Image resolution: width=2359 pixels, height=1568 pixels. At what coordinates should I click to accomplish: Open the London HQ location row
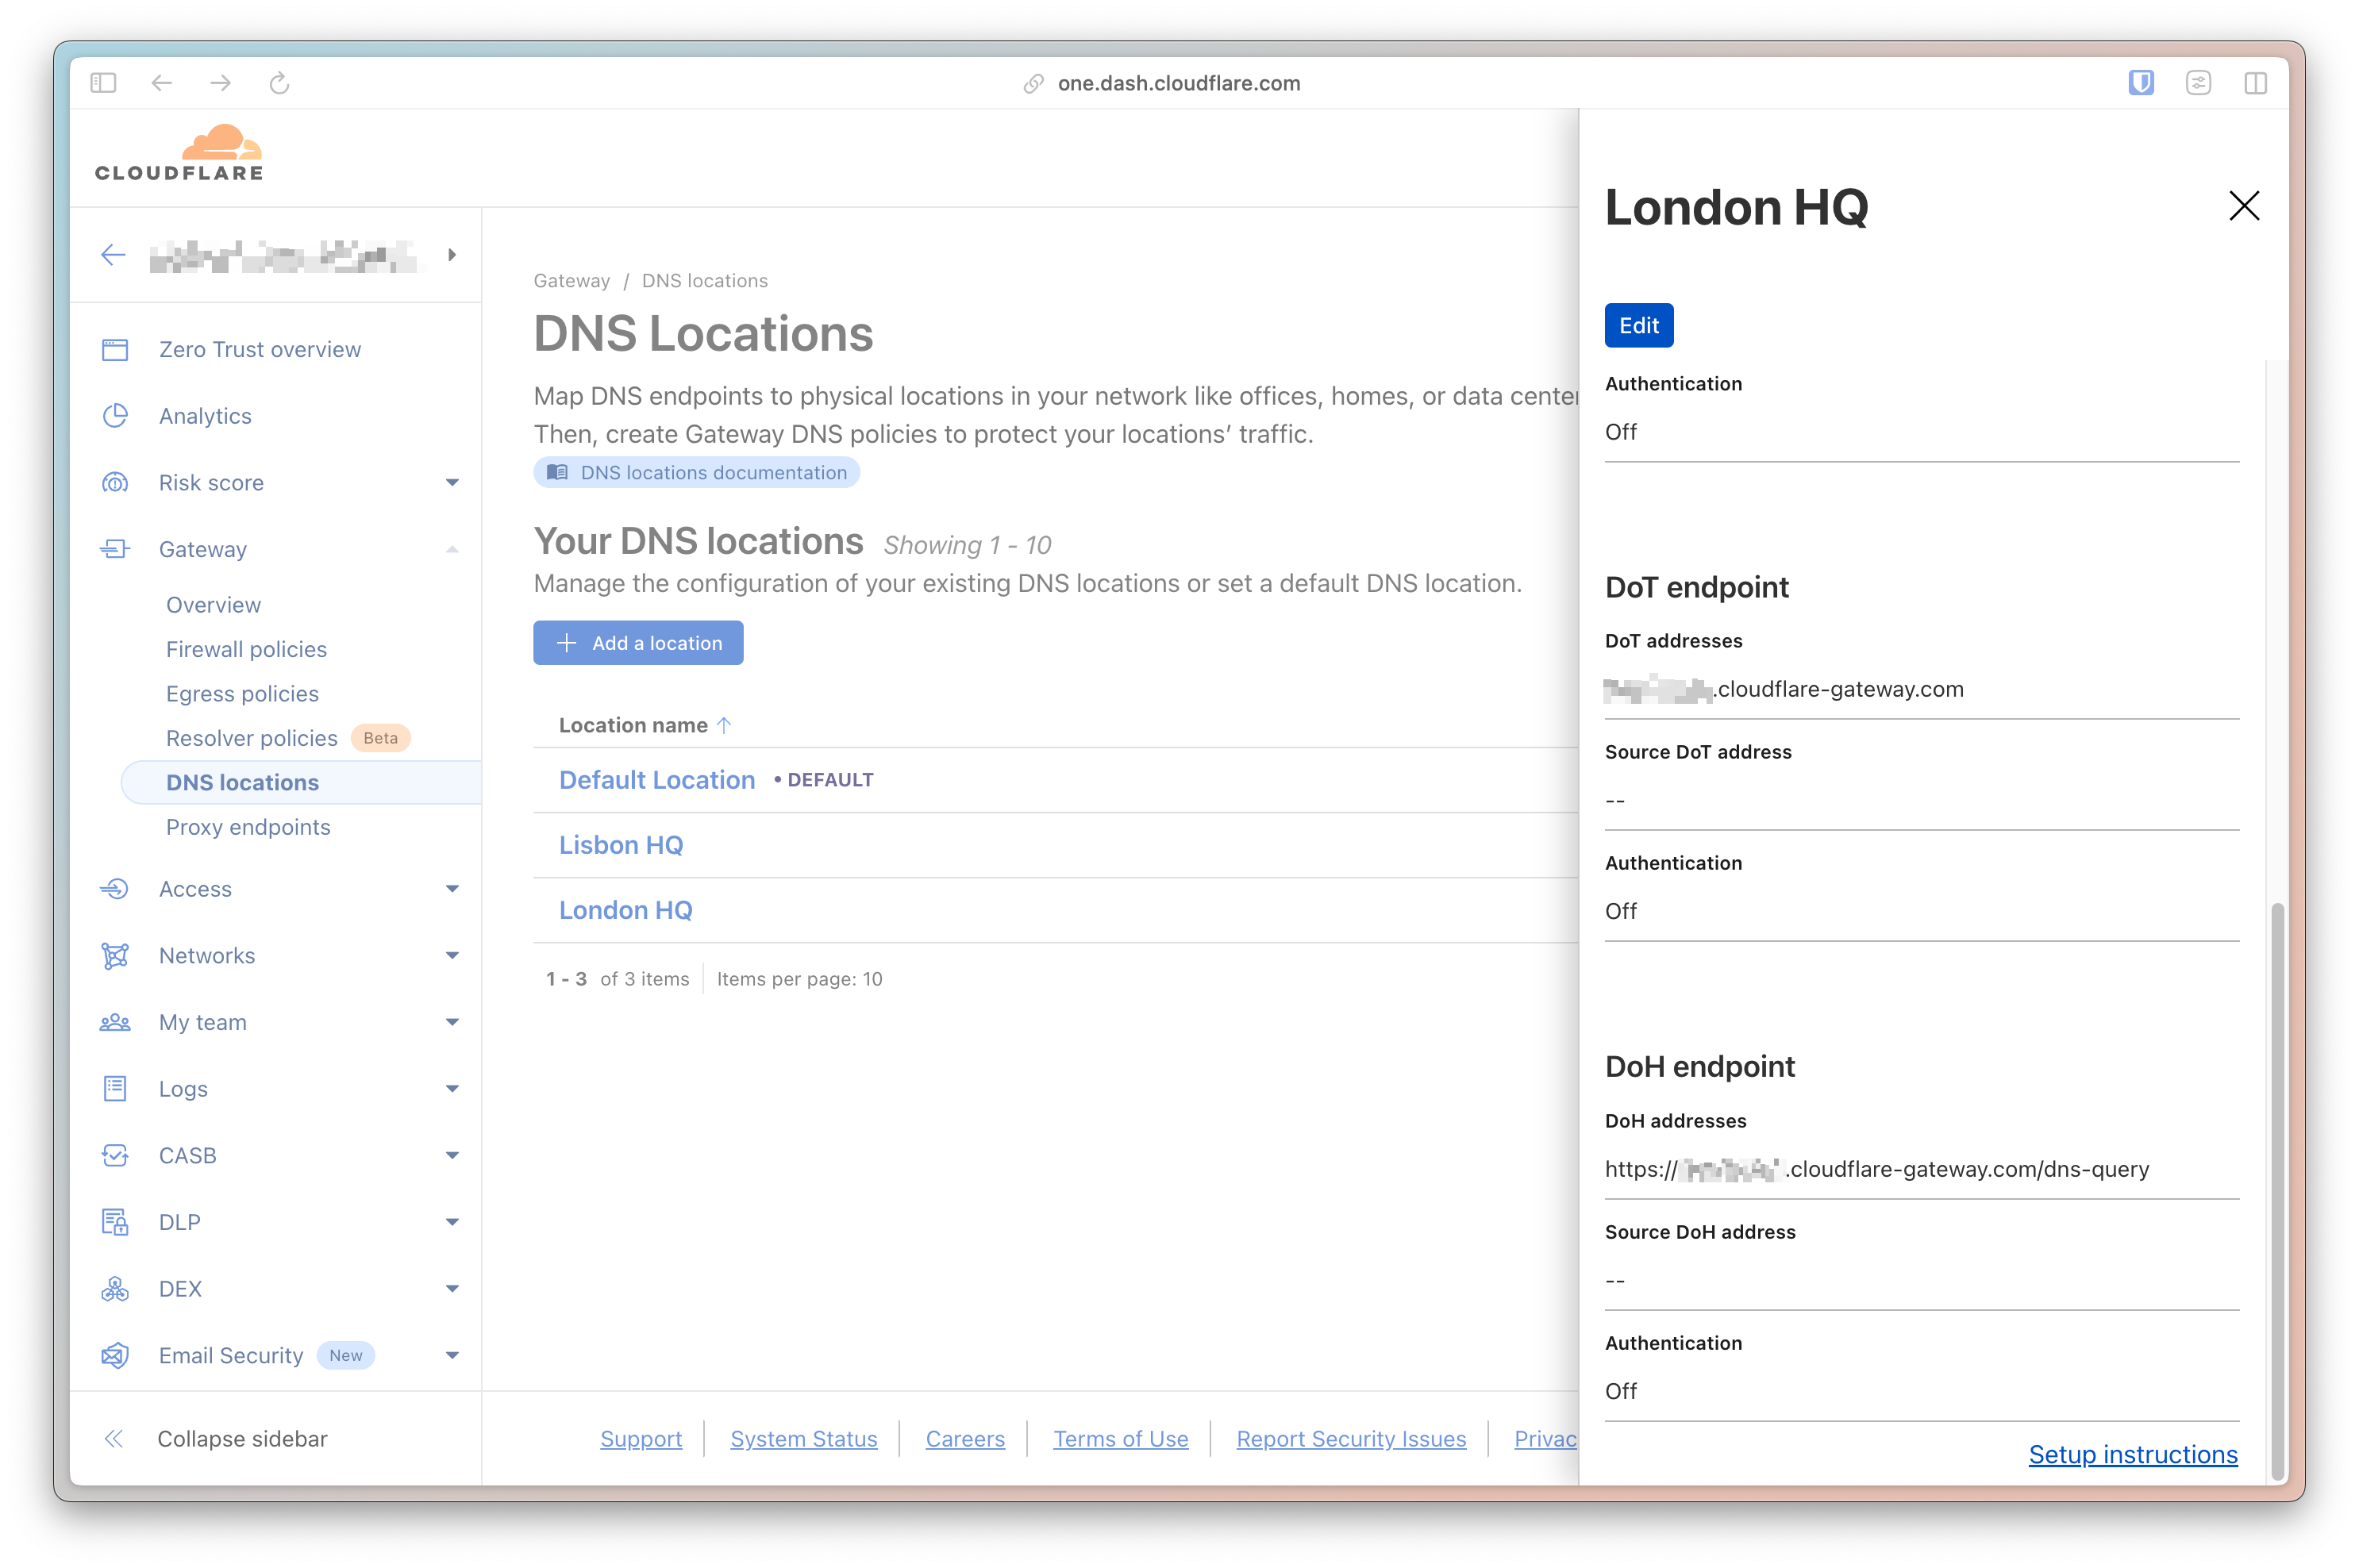(625, 910)
